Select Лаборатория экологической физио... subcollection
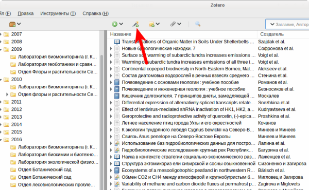The width and height of the screenshot is (309, 190). pos(58,162)
